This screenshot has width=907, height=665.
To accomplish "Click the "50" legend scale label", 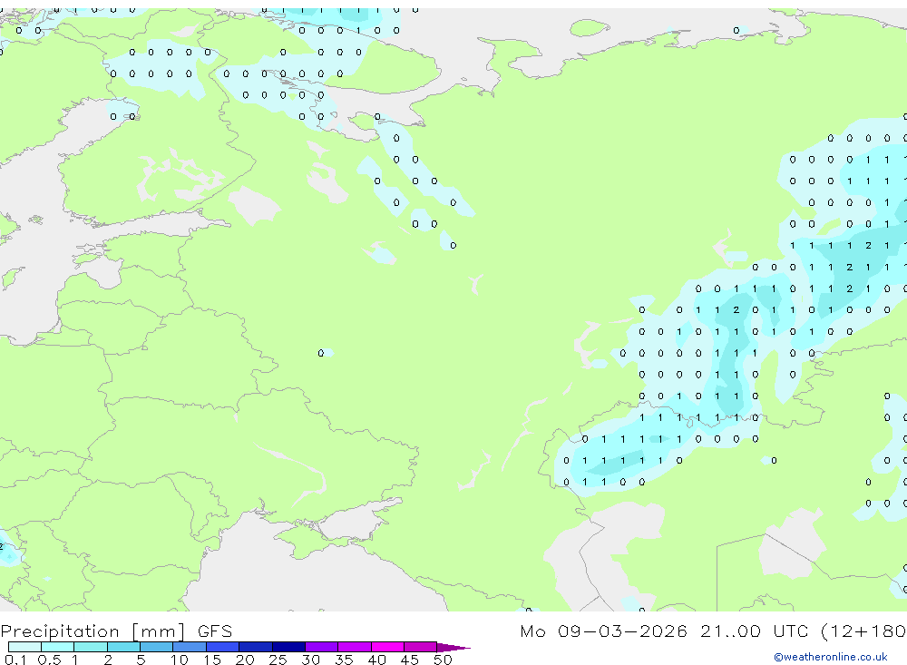I will [x=443, y=660].
